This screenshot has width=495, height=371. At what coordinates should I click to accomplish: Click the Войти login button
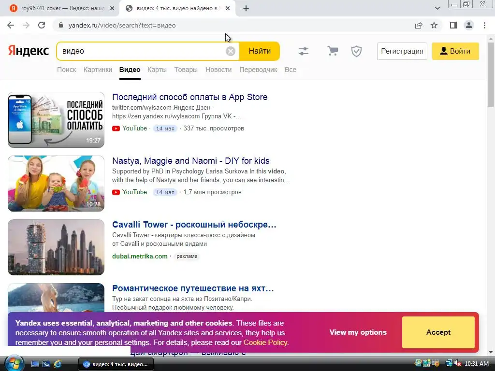455,51
